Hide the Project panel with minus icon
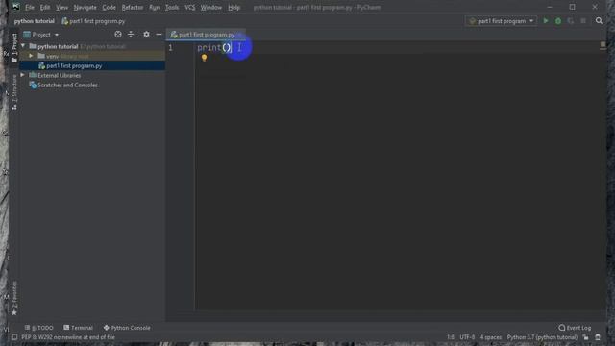Image resolution: width=615 pixels, height=346 pixels. pyautogui.click(x=159, y=35)
